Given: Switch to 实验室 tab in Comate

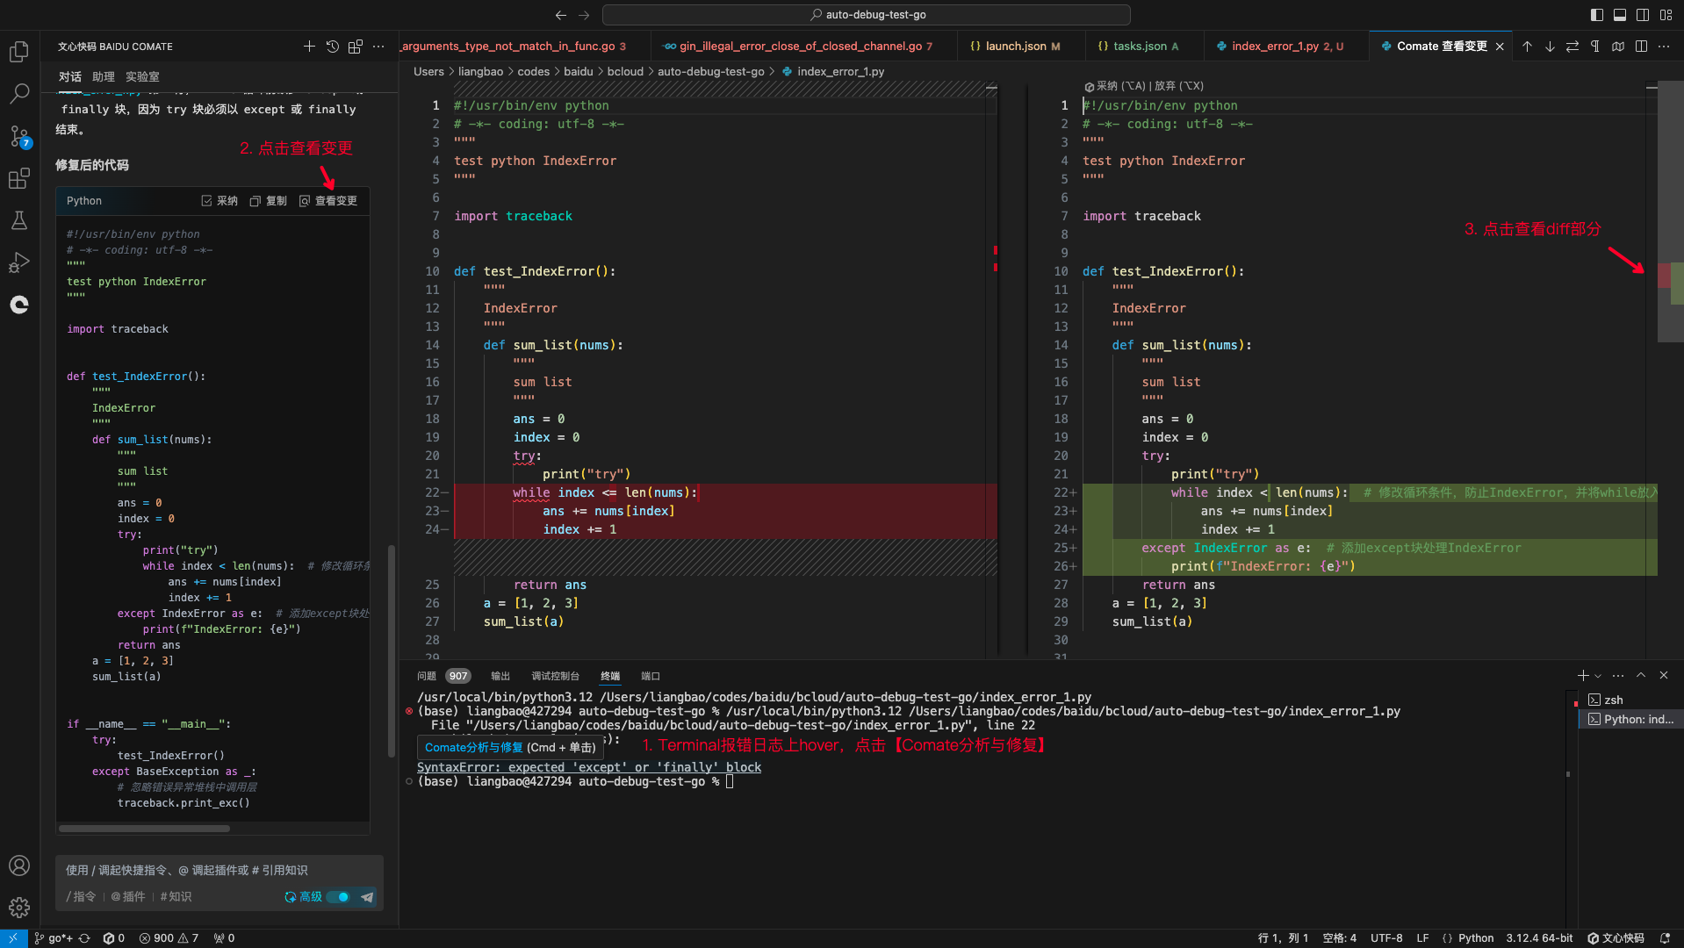Looking at the screenshot, I should pyautogui.click(x=142, y=77).
